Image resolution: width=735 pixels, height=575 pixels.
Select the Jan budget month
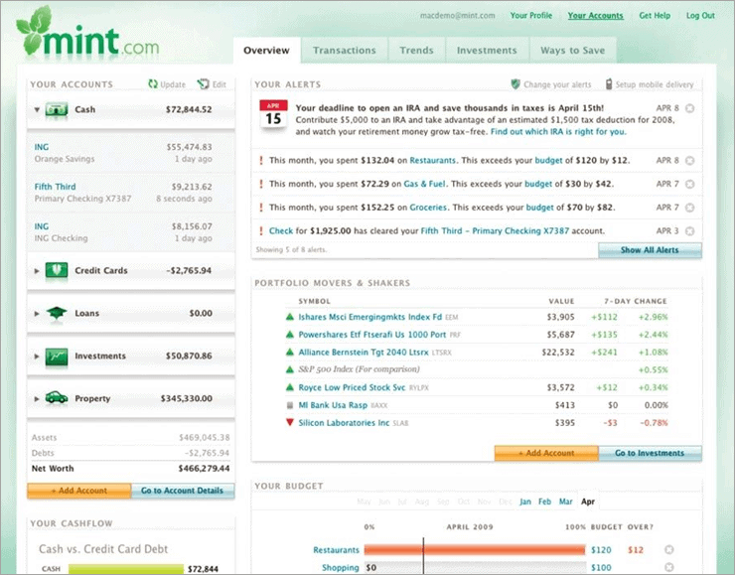525,502
